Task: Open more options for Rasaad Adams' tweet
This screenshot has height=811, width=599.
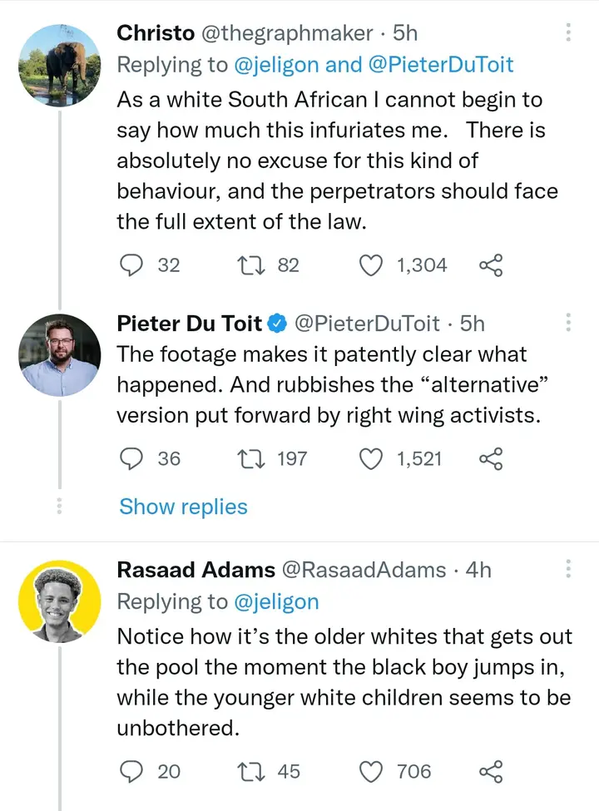Action: [569, 569]
